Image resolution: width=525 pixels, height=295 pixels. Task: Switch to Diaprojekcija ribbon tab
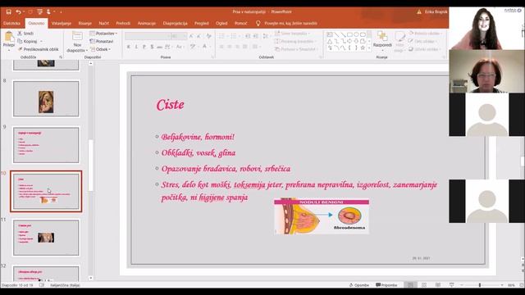(x=175, y=24)
